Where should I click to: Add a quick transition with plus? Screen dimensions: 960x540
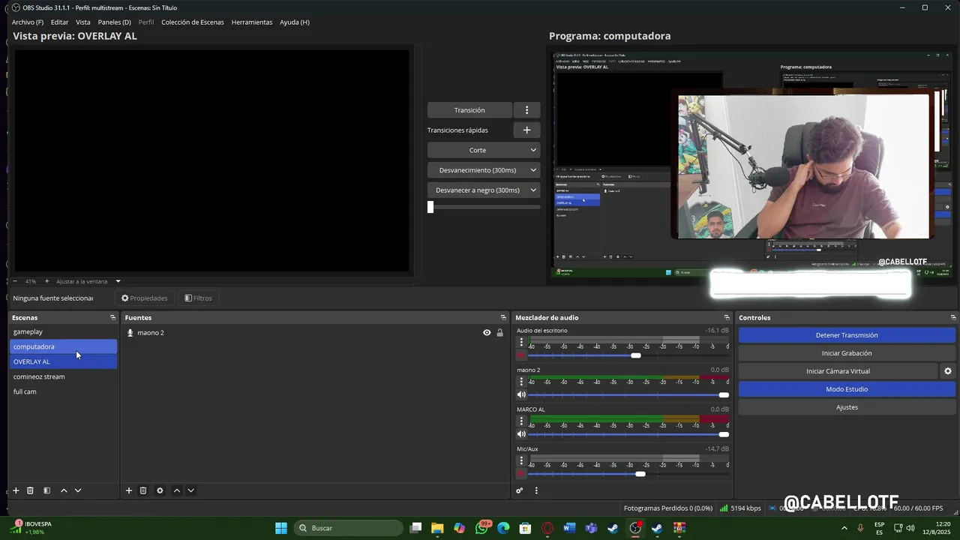527,130
